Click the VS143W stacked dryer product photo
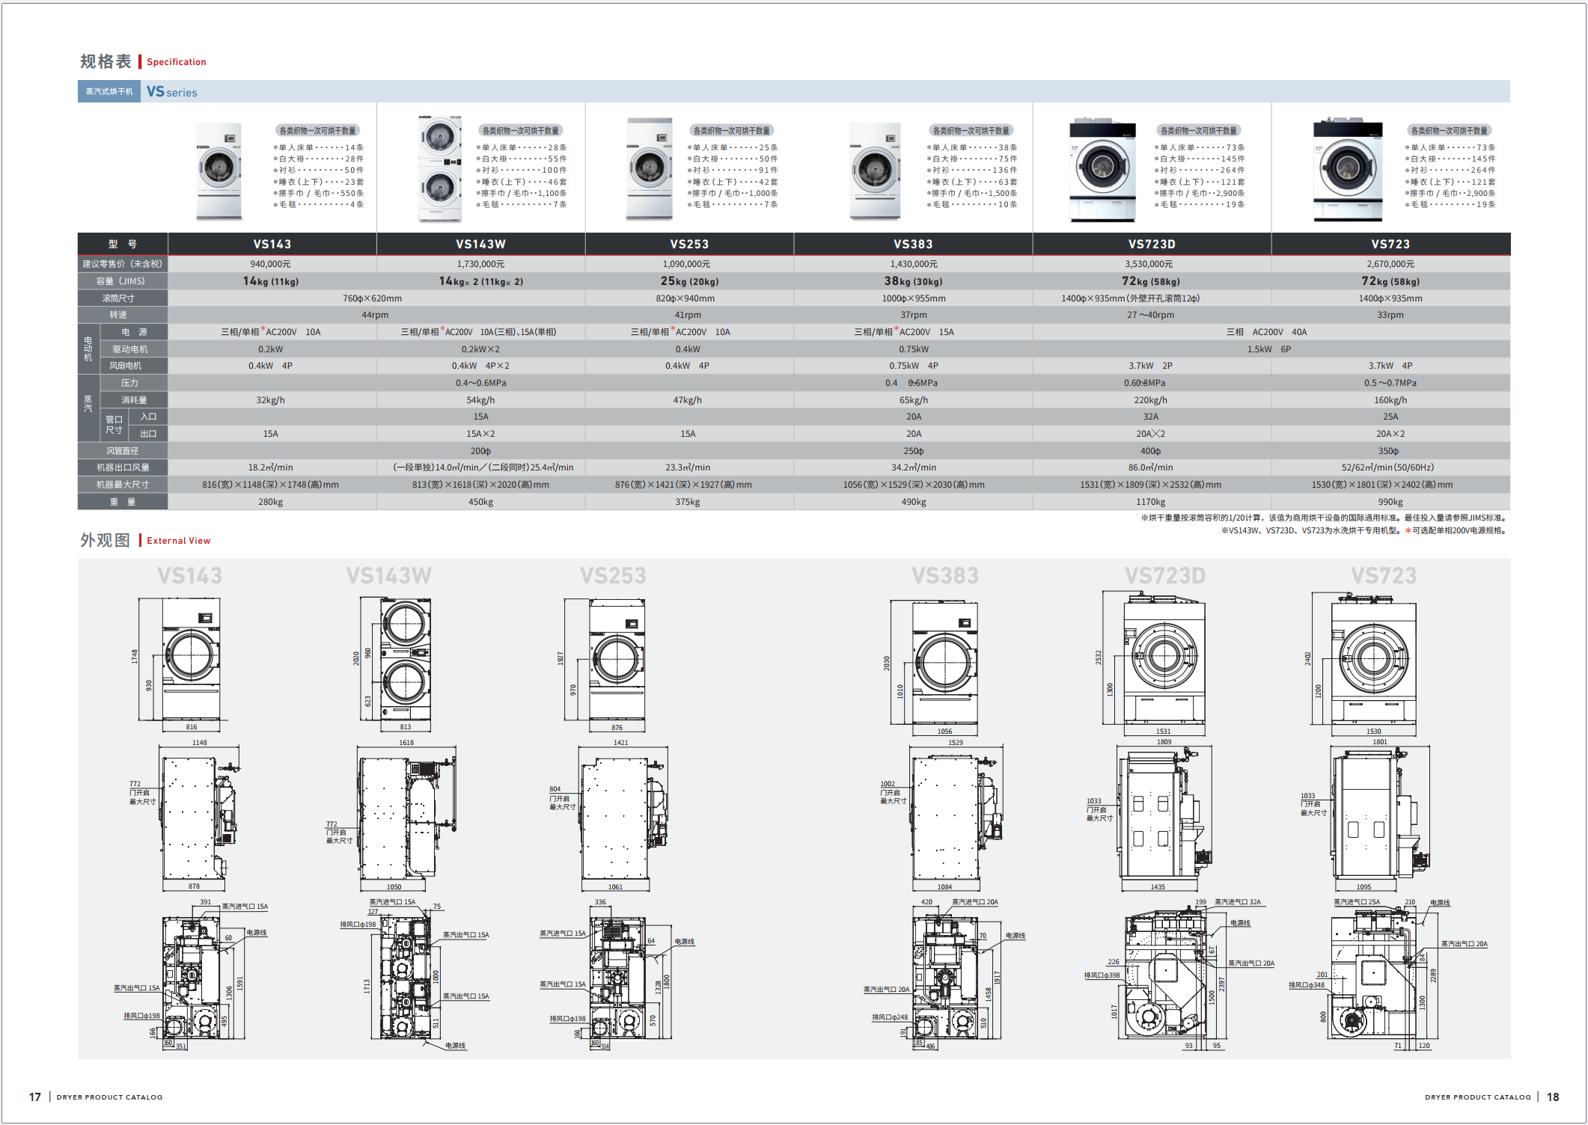Image resolution: width=1588 pixels, height=1125 pixels. [x=440, y=169]
